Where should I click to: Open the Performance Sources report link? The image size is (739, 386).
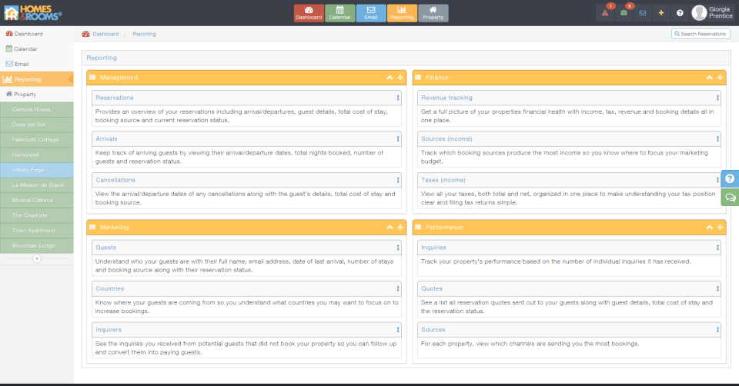433,330
